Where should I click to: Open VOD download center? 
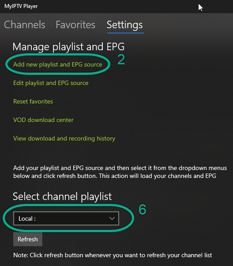pyautogui.click(x=43, y=120)
